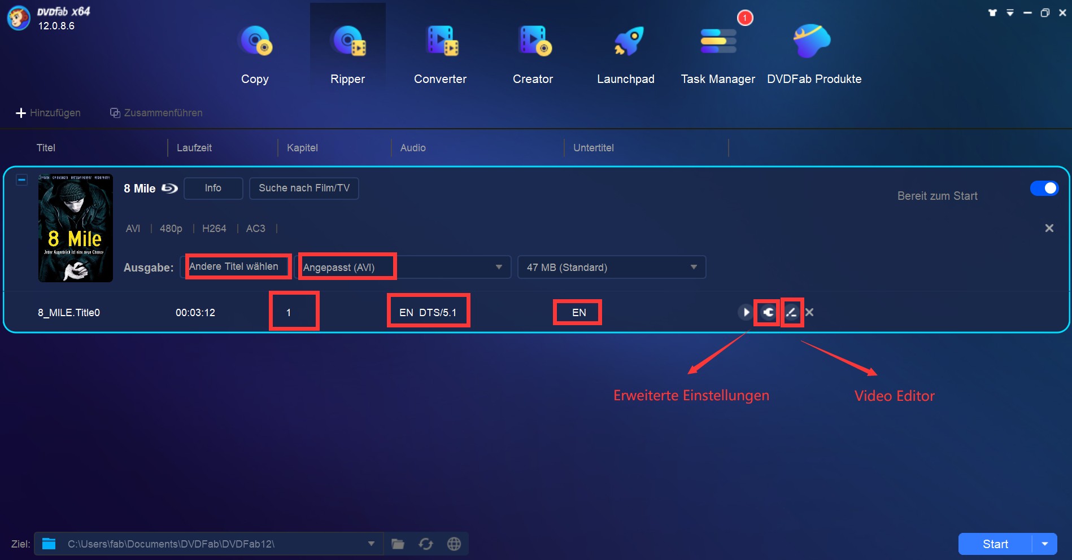Click the shirt skin icon in title bar
Viewport: 1072px width, 560px height.
point(992,12)
